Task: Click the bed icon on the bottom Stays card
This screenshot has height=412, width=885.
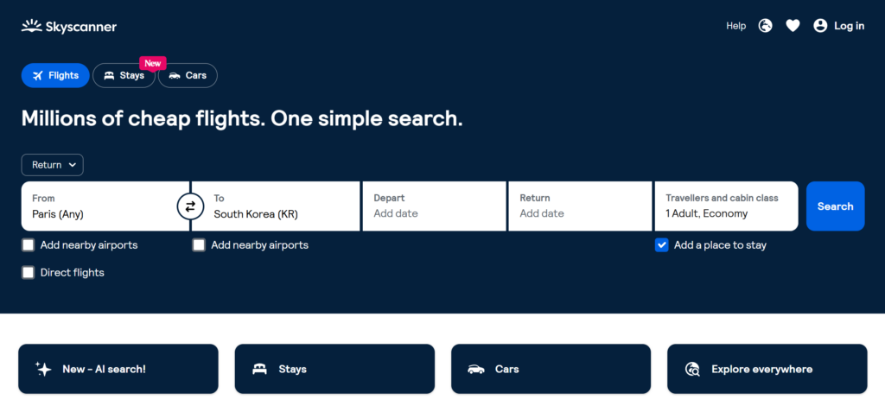Action: click(x=259, y=369)
